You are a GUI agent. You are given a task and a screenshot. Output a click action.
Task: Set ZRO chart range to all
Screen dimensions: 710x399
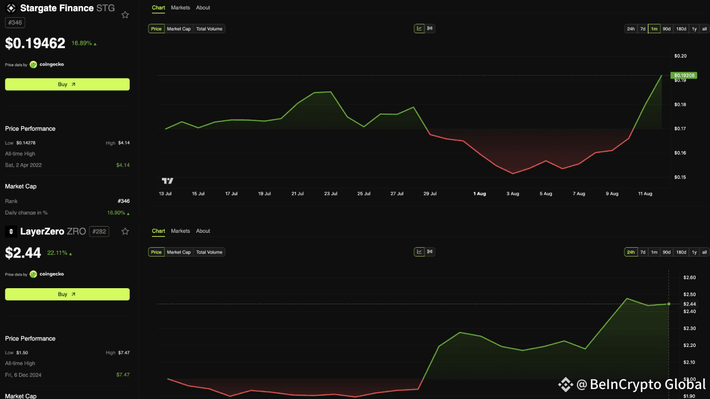[x=704, y=252]
